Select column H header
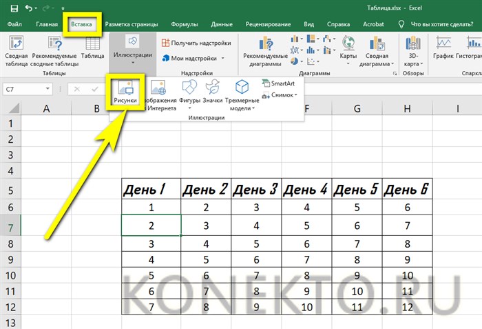The height and width of the screenshot is (329, 482). tap(408, 108)
